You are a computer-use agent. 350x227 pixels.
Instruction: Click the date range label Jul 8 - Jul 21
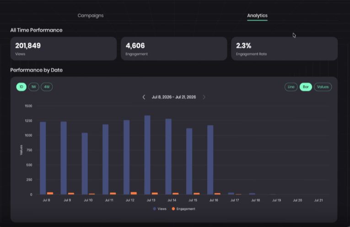click(x=174, y=97)
